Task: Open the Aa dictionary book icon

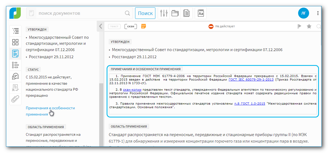Action: [201, 13]
